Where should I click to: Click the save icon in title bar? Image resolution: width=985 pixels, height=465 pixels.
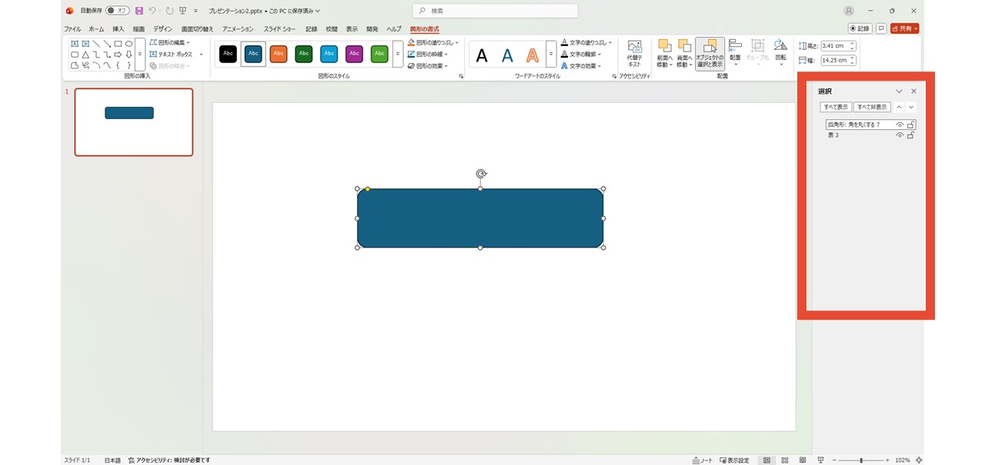point(139,11)
